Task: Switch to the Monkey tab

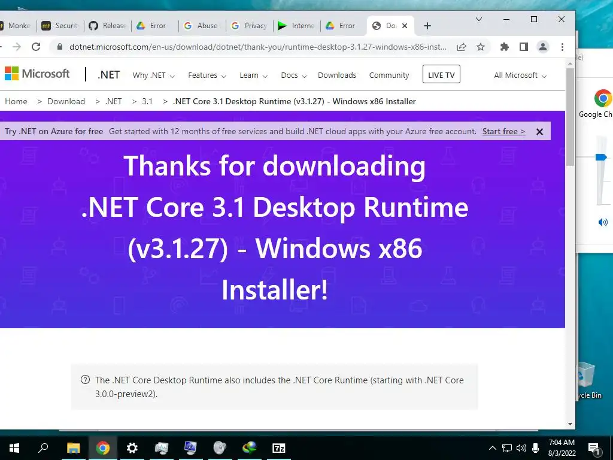Action: tap(16, 26)
